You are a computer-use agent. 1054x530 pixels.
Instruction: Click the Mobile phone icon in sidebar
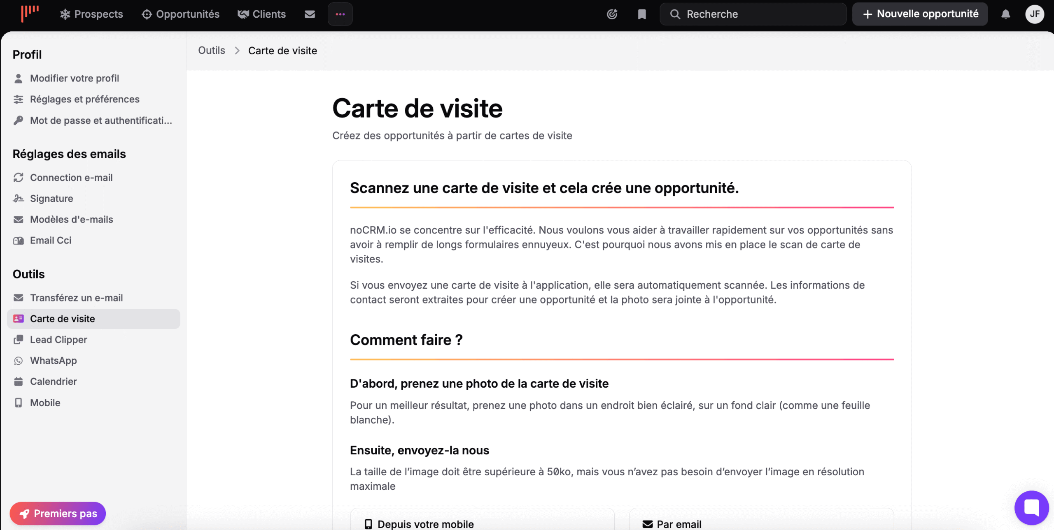tap(18, 403)
